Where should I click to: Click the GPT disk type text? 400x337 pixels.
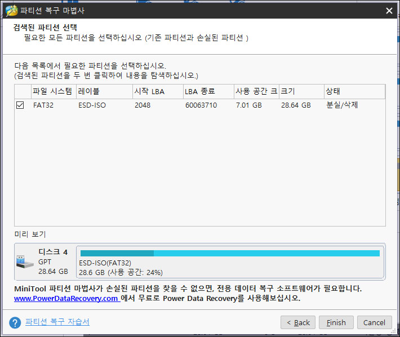coord(45,262)
